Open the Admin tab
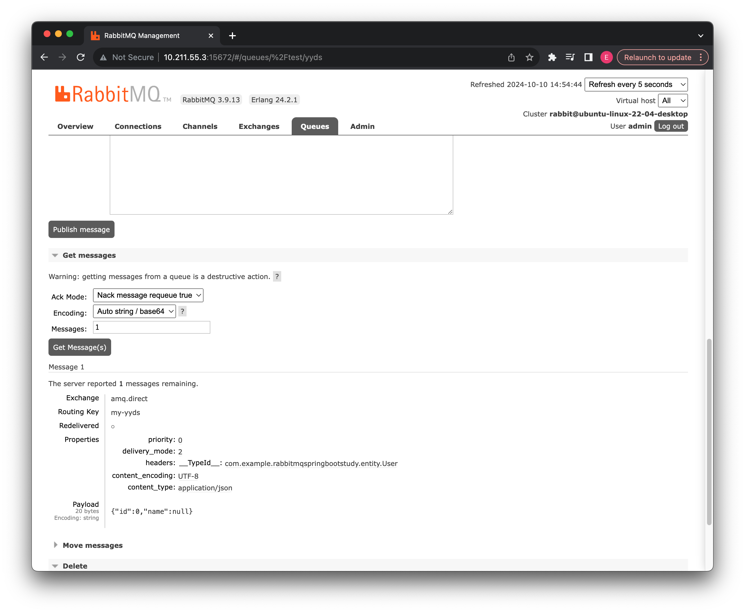This screenshot has height=613, width=745. pyautogui.click(x=362, y=126)
